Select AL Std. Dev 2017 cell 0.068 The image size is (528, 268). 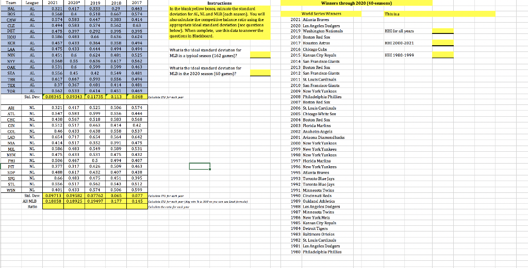point(136,97)
